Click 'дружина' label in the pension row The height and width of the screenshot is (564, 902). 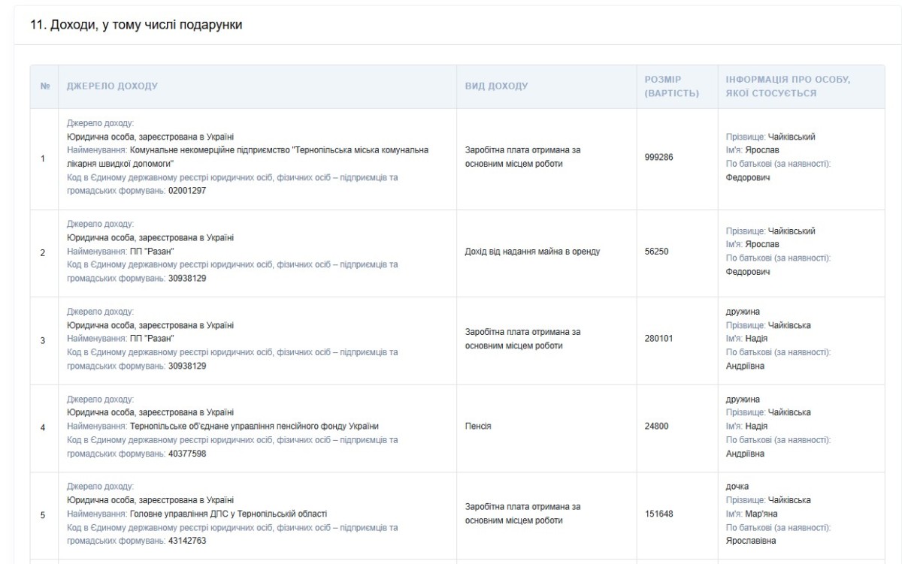click(x=743, y=400)
